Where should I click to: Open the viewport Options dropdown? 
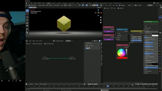pyautogui.click(x=99, y=7)
